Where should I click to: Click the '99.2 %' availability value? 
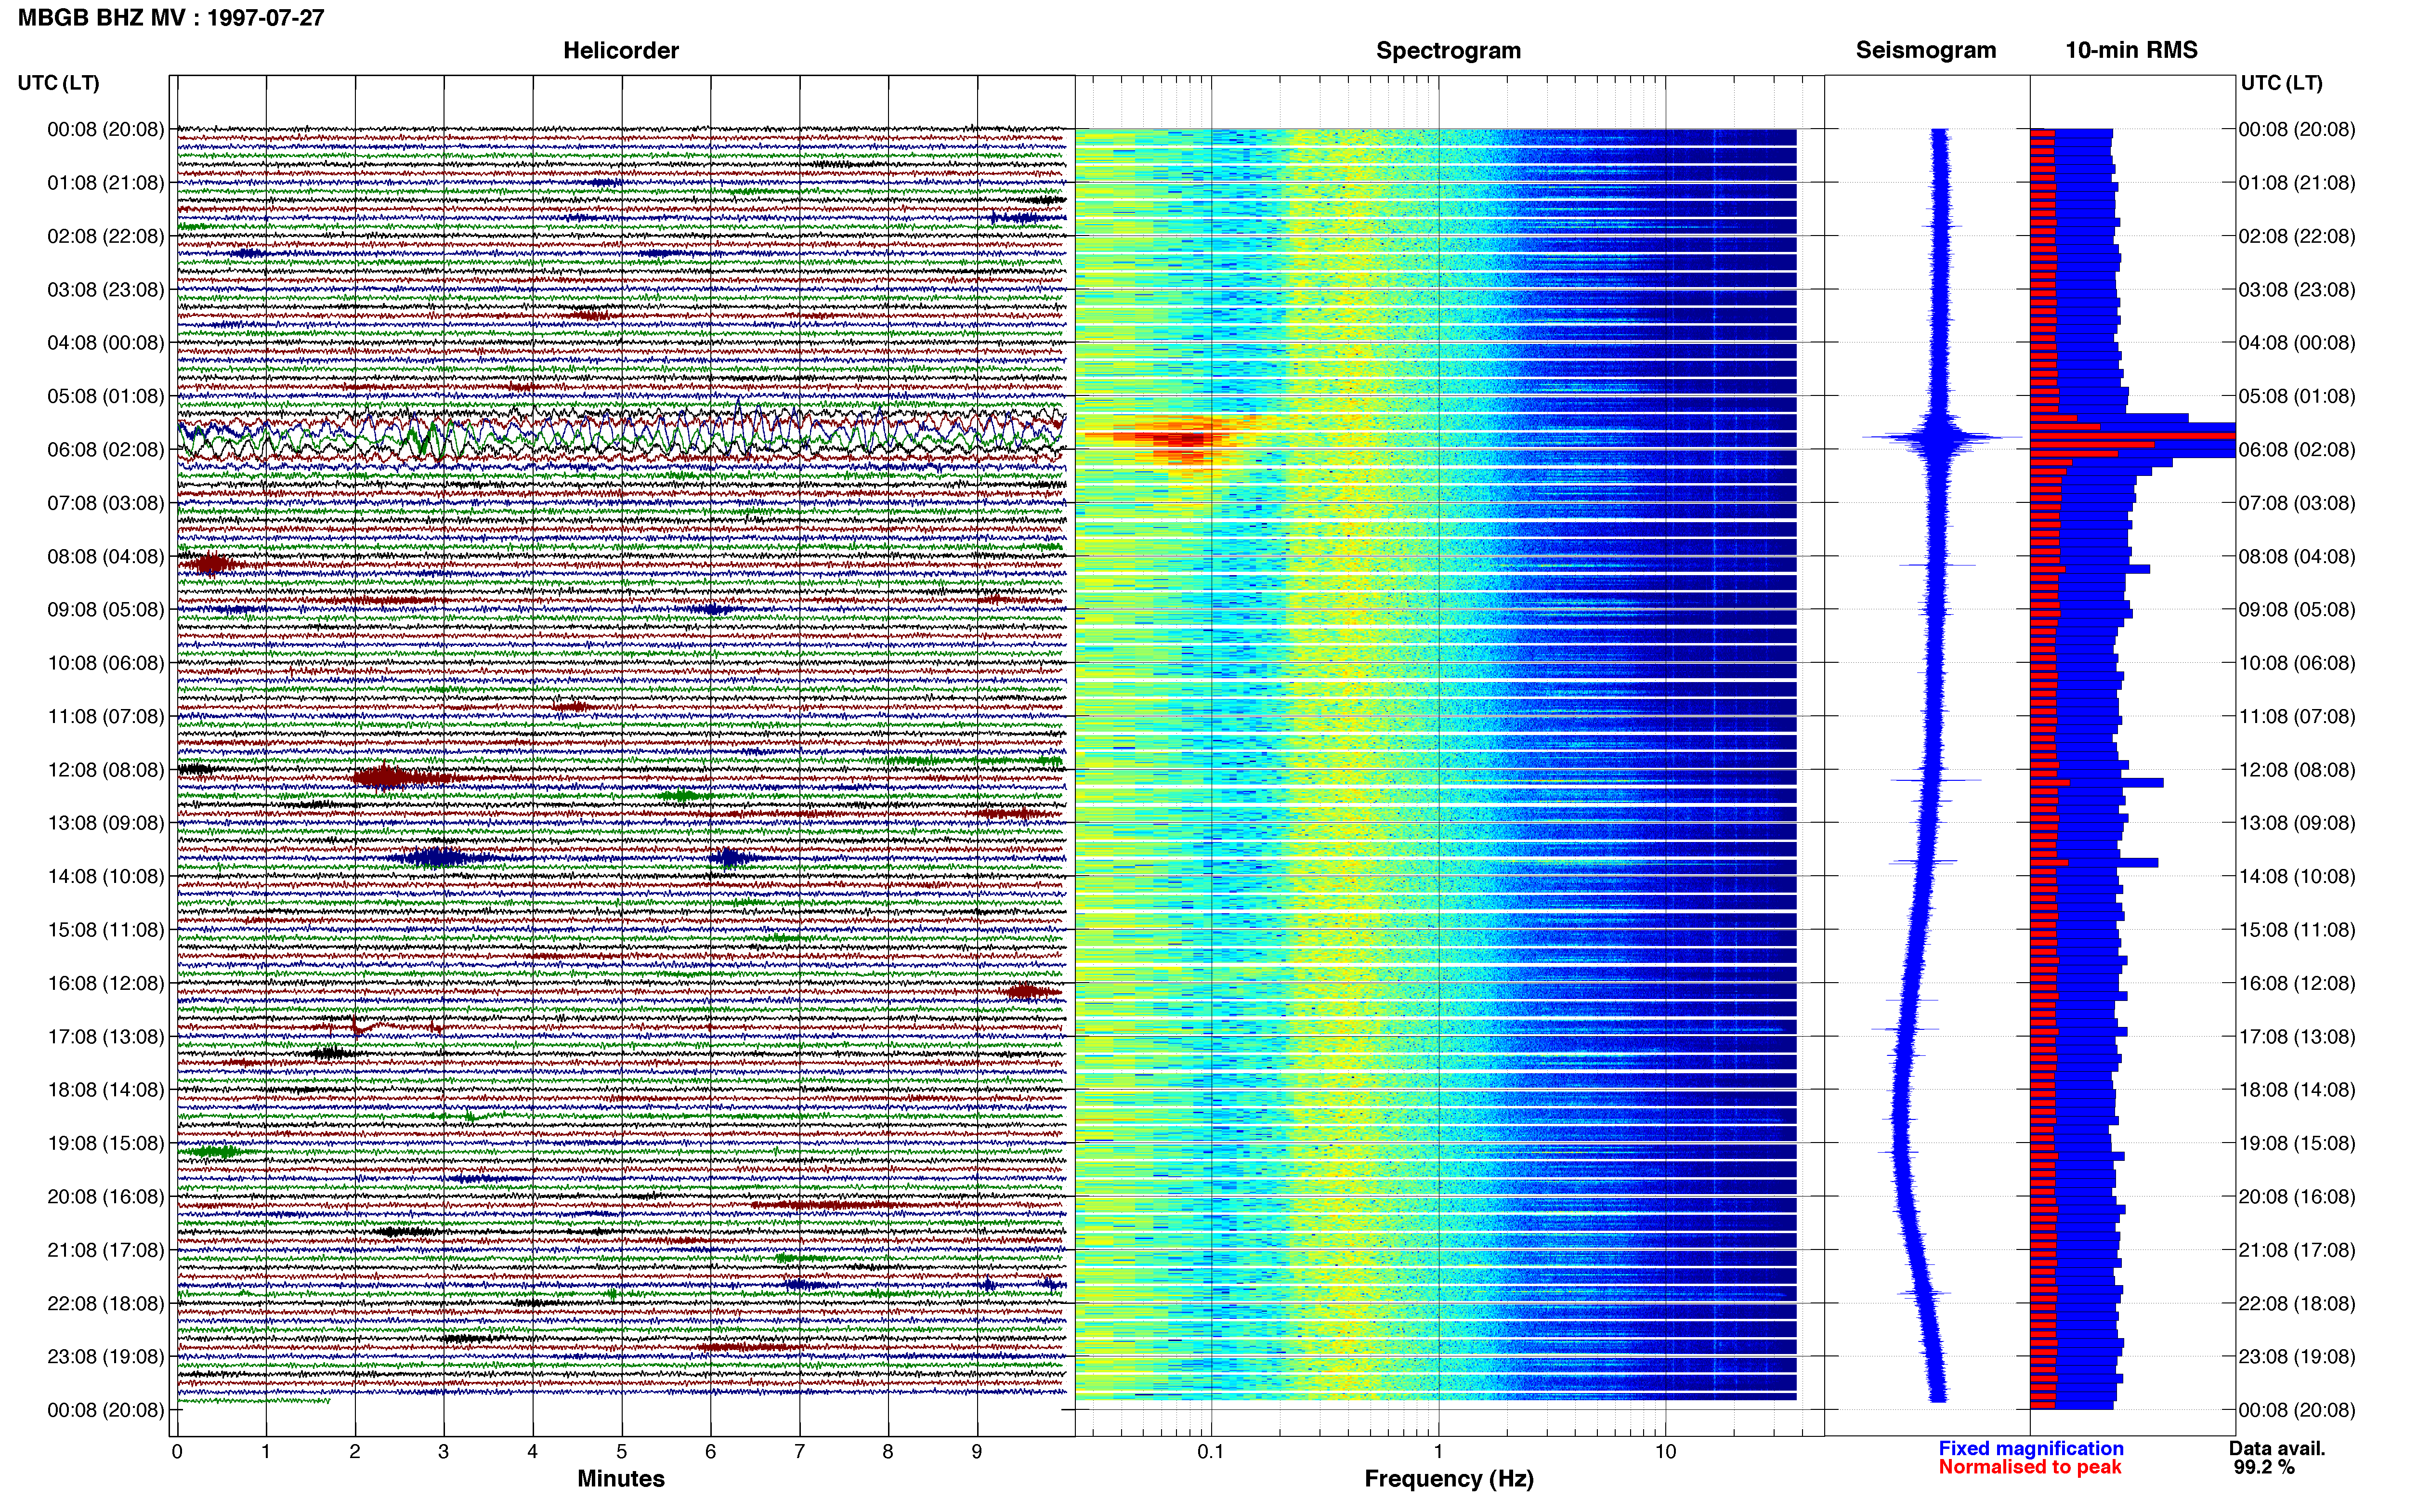(2264, 1467)
